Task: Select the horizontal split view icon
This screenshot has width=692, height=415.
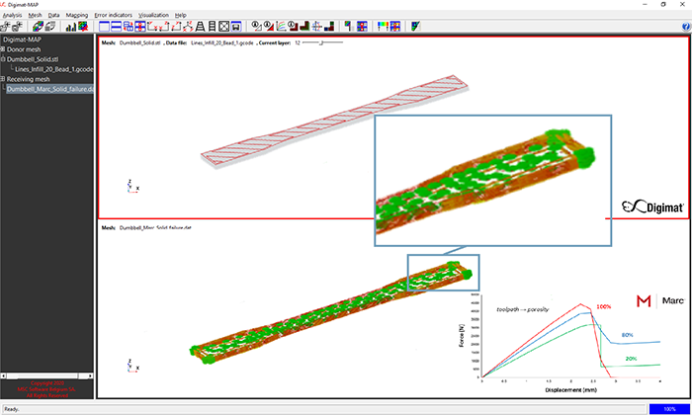Action: 117,26
